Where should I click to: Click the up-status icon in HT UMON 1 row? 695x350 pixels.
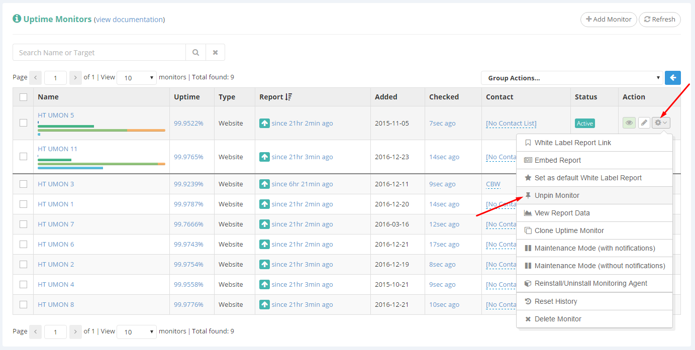point(264,204)
